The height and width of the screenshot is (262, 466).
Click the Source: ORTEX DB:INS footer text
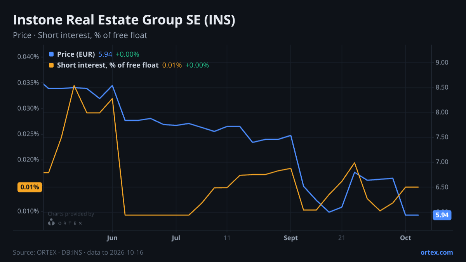(x=78, y=252)
